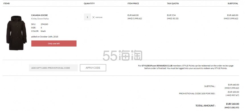245x111 pixels.
Task: Click the item price EUR 660.00
Action: [x=133, y=15]
